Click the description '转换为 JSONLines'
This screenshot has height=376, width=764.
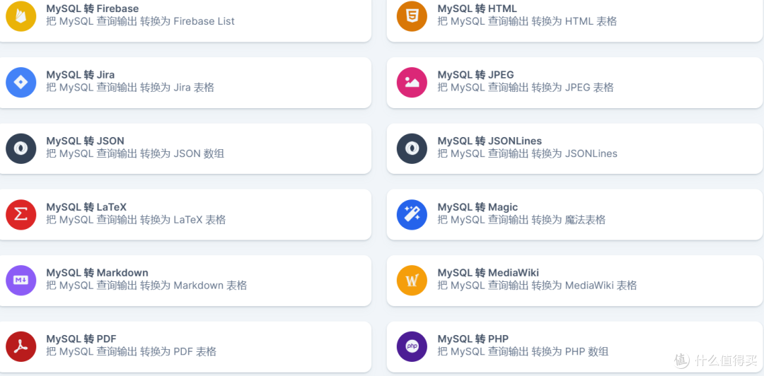pos(574,154)
